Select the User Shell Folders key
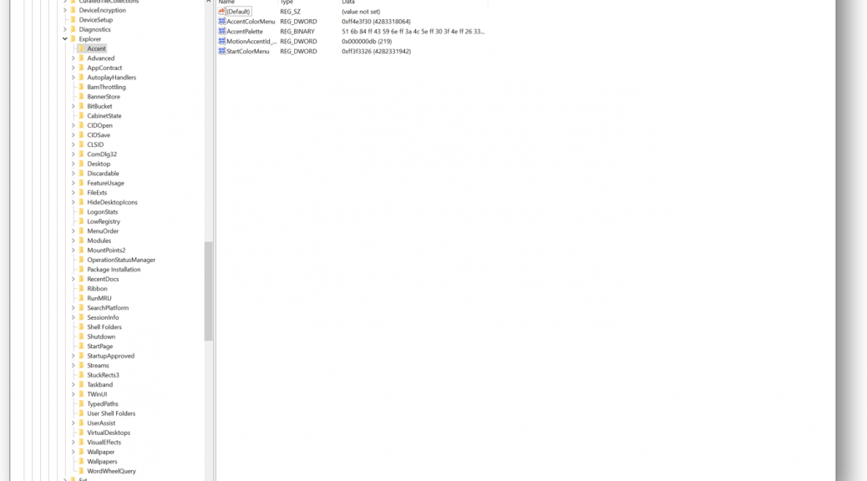The image size is (867, 481). click(111, 413)
